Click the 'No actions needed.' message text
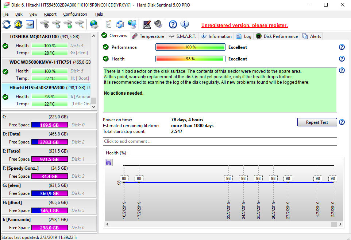The image size is (351, 240). (x=124, y=93)
